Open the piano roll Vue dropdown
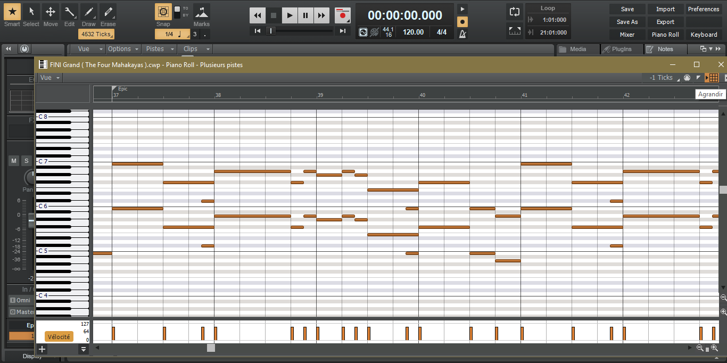Image resolution: width=727 pixels, height=363 pixels. (x=50, y=78)
